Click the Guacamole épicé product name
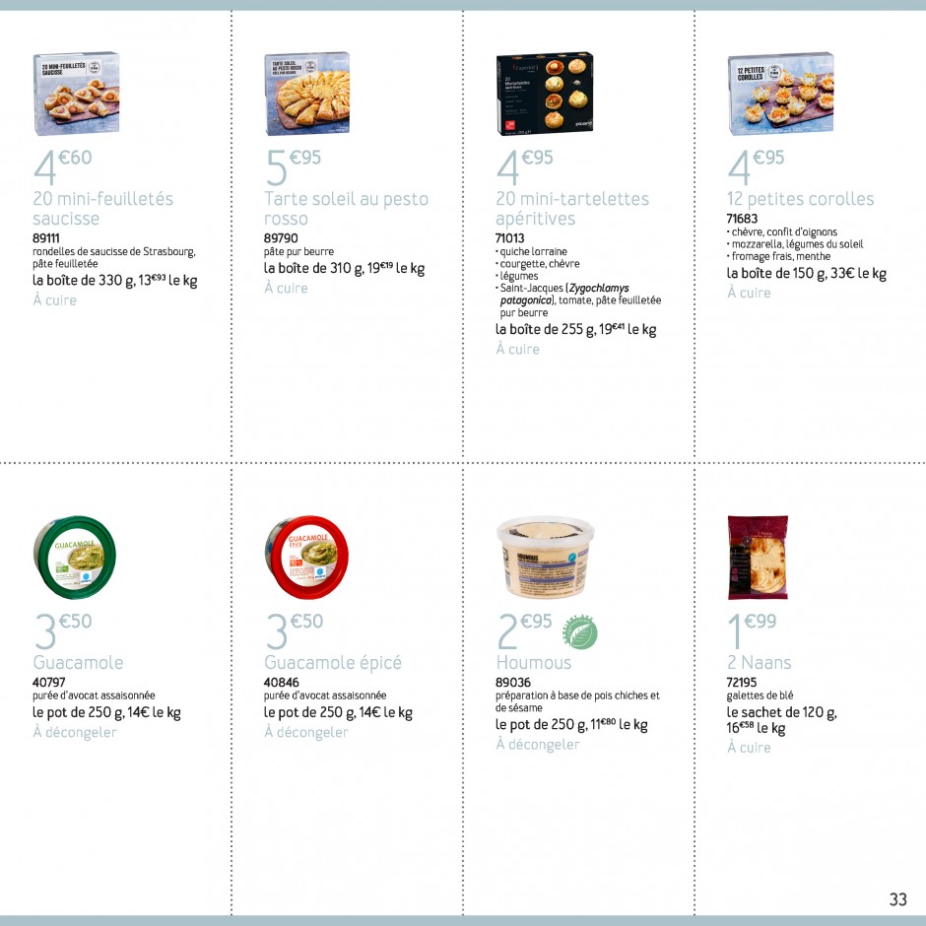 coord(333,663)
